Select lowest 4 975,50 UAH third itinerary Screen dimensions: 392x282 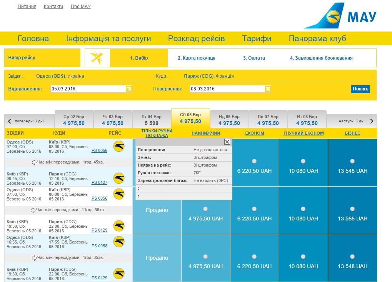tap(205, 257)
